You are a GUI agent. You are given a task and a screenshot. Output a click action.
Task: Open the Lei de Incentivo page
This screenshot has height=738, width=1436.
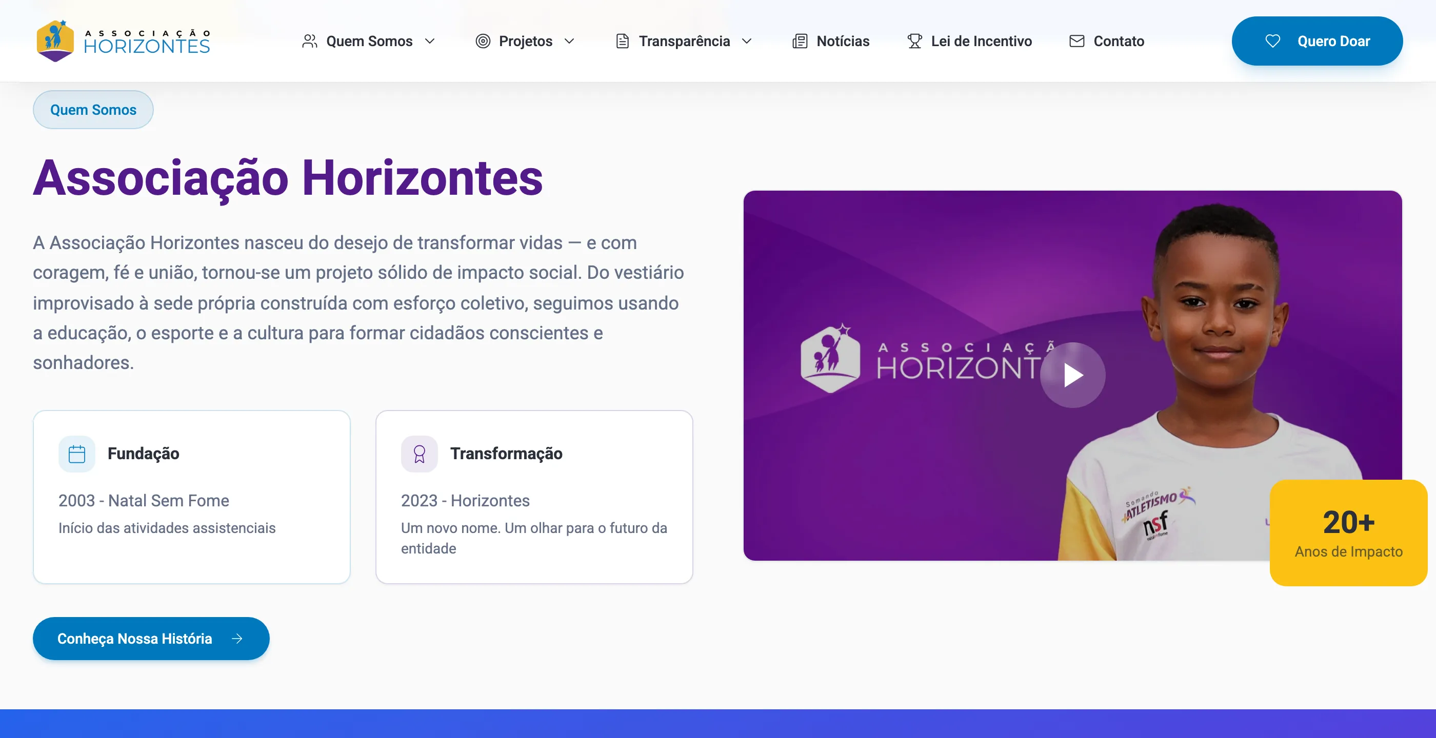(969, 41)
